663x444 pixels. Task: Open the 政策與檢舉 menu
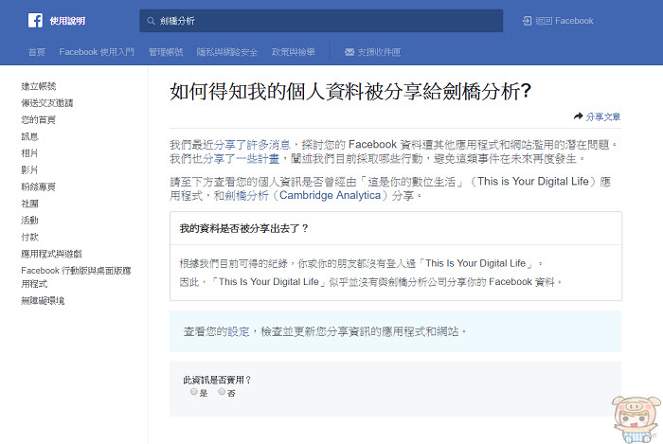pyautogui.click(x=294, y=52)
